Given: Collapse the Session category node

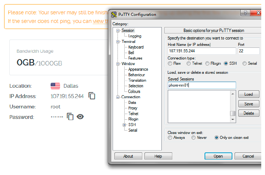Looking at the screenshot, I should tap(118, 30).
